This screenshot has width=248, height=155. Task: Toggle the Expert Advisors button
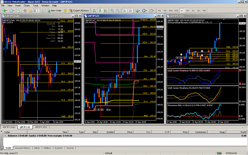coord(79,11)
